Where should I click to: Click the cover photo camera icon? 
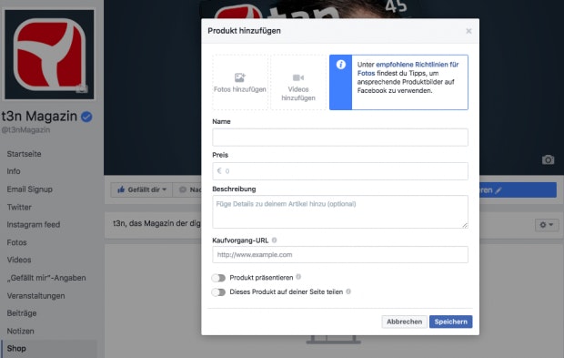pos(548,159)
